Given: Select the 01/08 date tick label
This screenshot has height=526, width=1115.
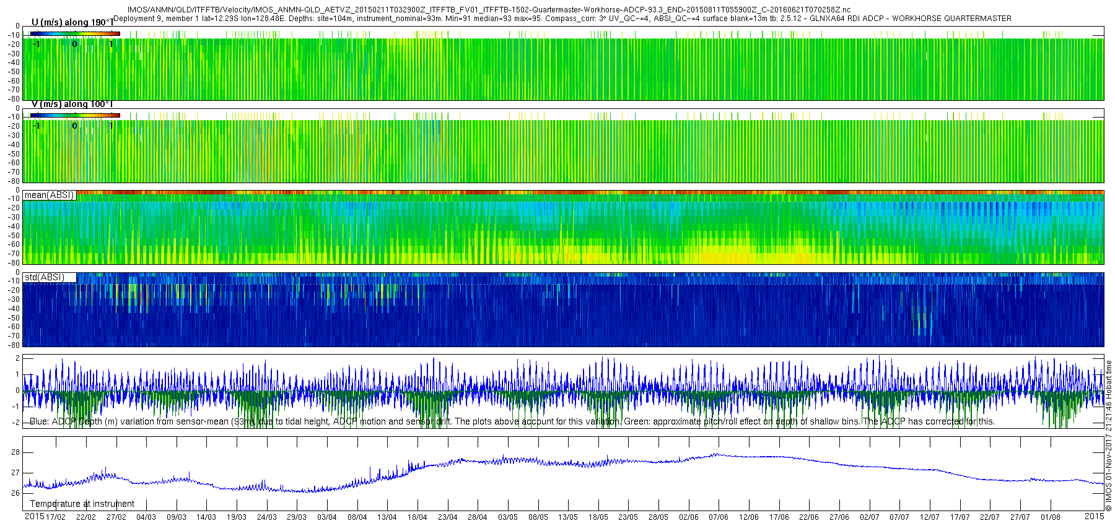Looking at the screenshot, I should (1050, 517).
